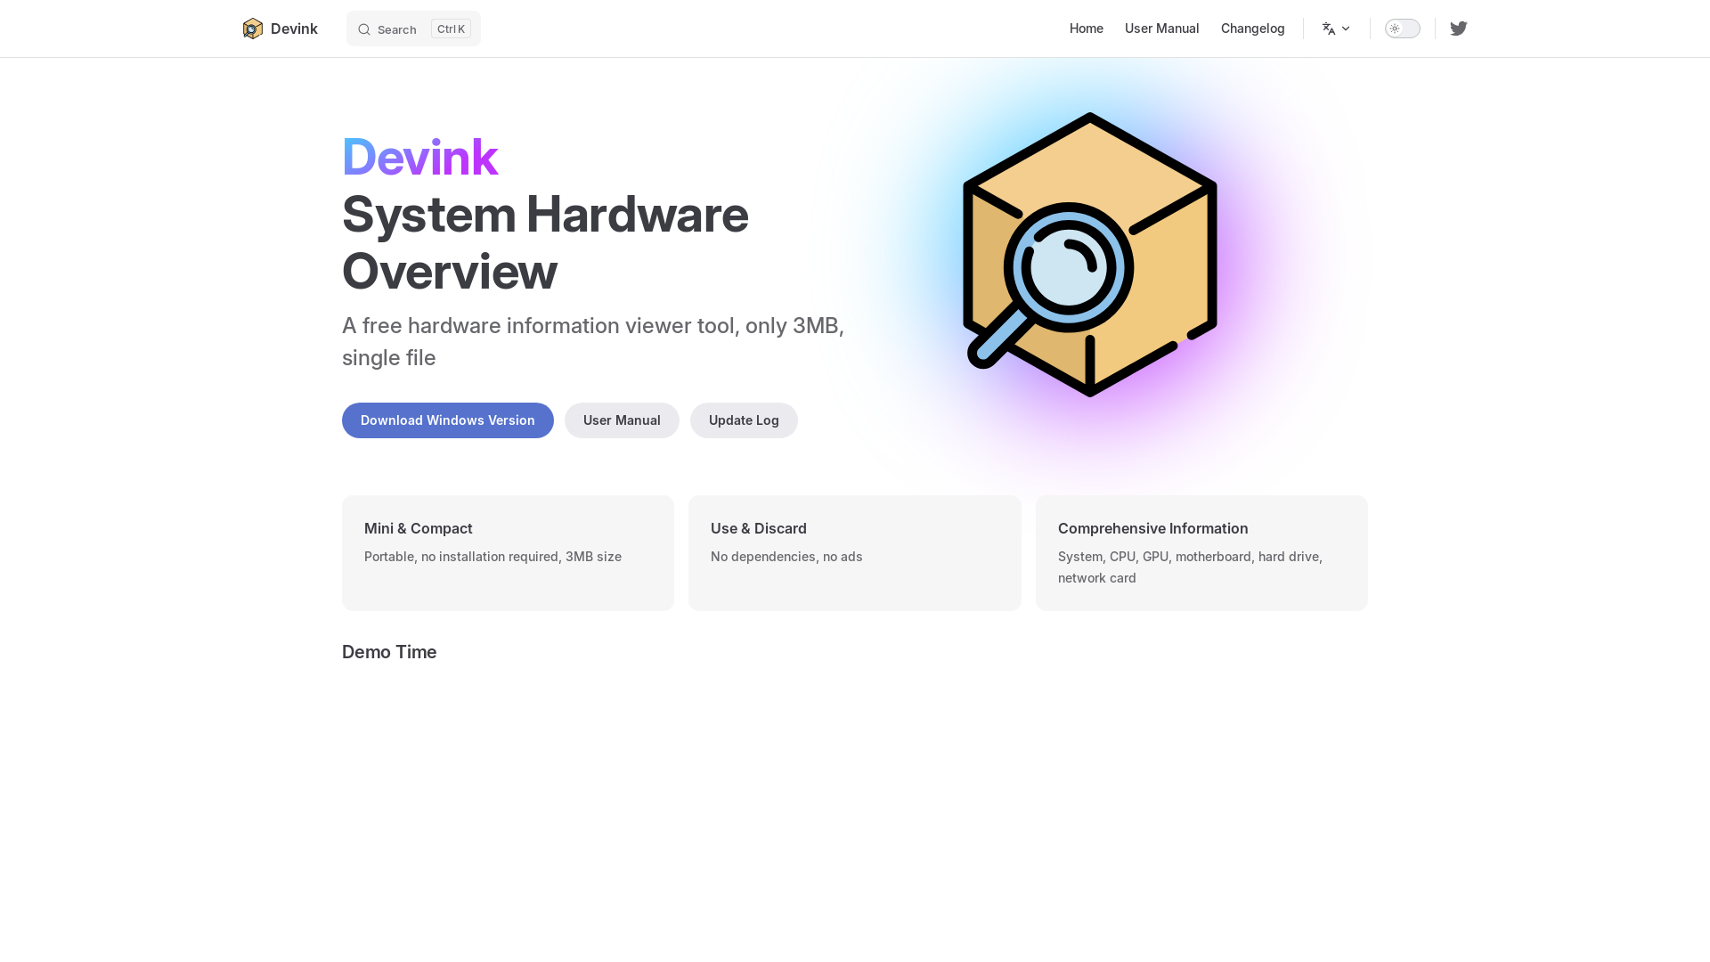The width and height of the screenshot is (1710, 962).
Task: Click the Search input box
Action: (413, 29)
